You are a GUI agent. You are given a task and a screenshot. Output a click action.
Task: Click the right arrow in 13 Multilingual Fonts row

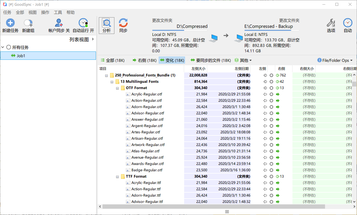(x=278, y=82)
